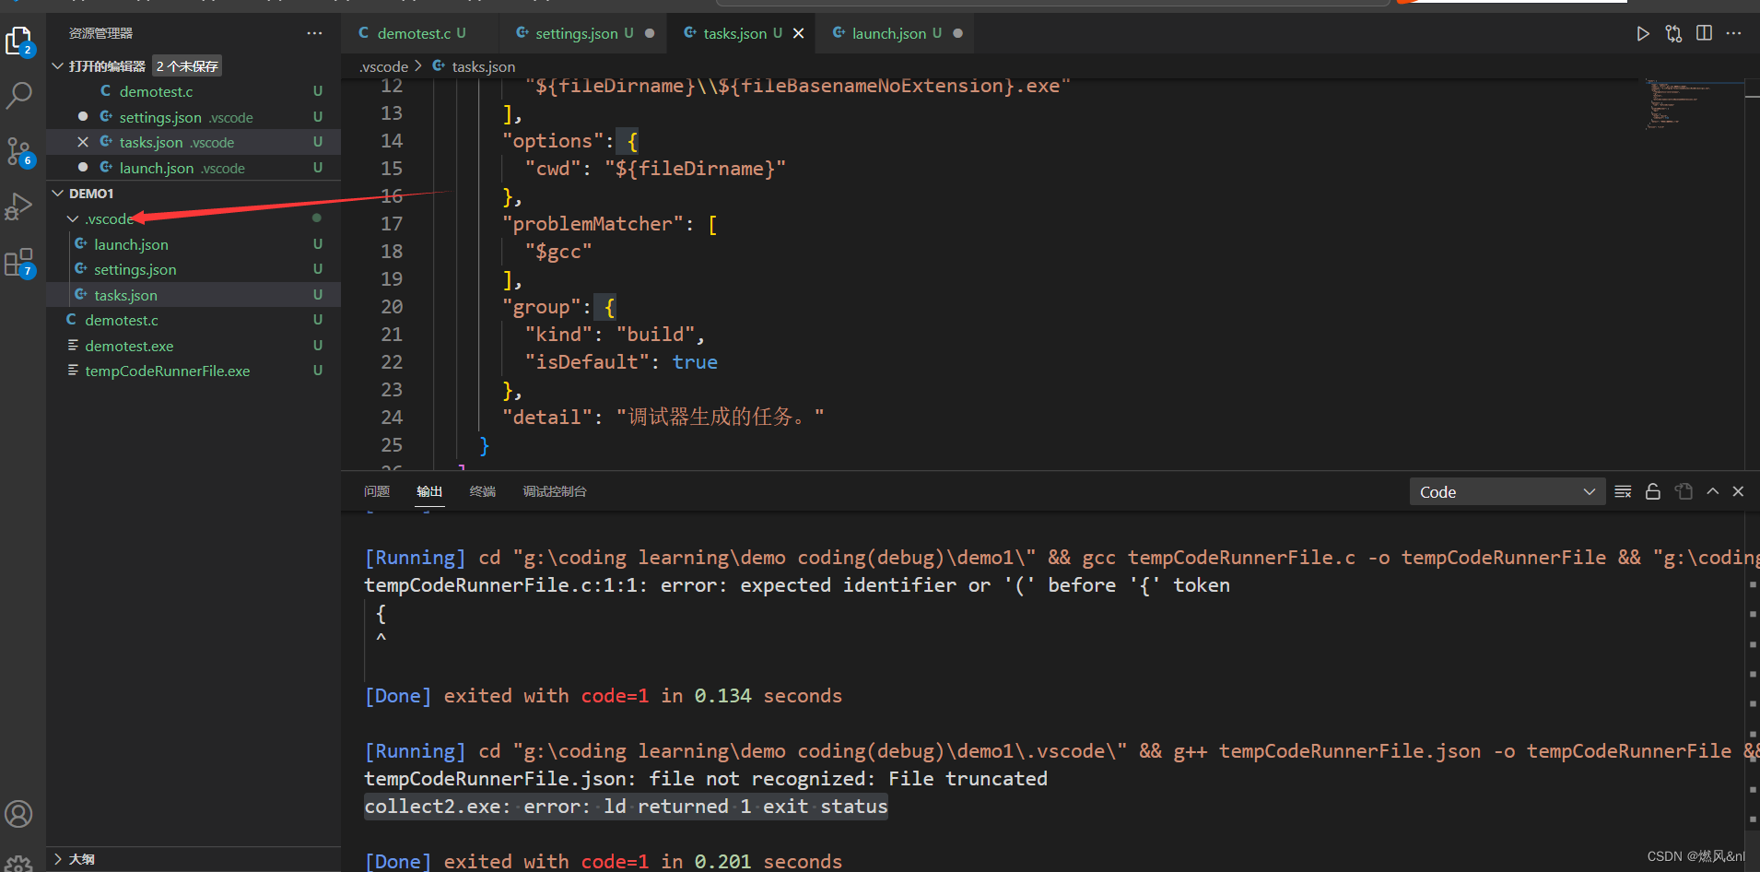Open the Terminal panel tab
This screenshot has width=1760, height=872.
pos(483,491)
